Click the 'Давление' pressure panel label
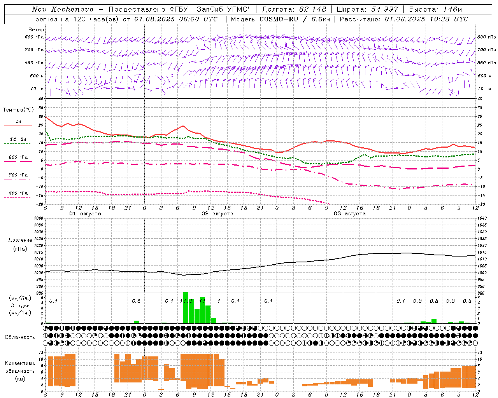The height and width of the screenshot is (398, 498). (x=20, y=240)
